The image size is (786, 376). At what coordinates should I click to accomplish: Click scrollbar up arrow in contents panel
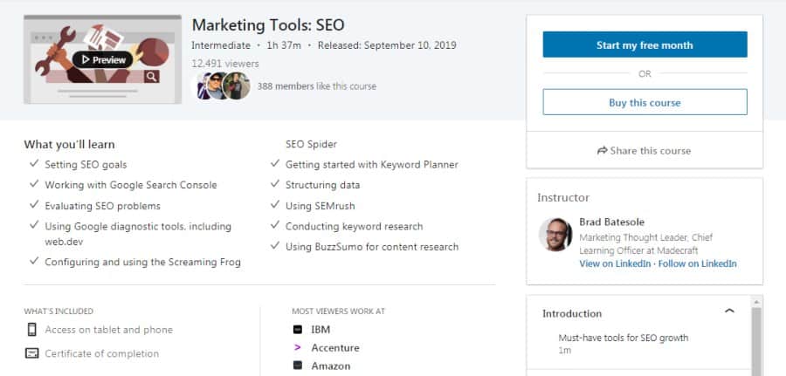756,301
